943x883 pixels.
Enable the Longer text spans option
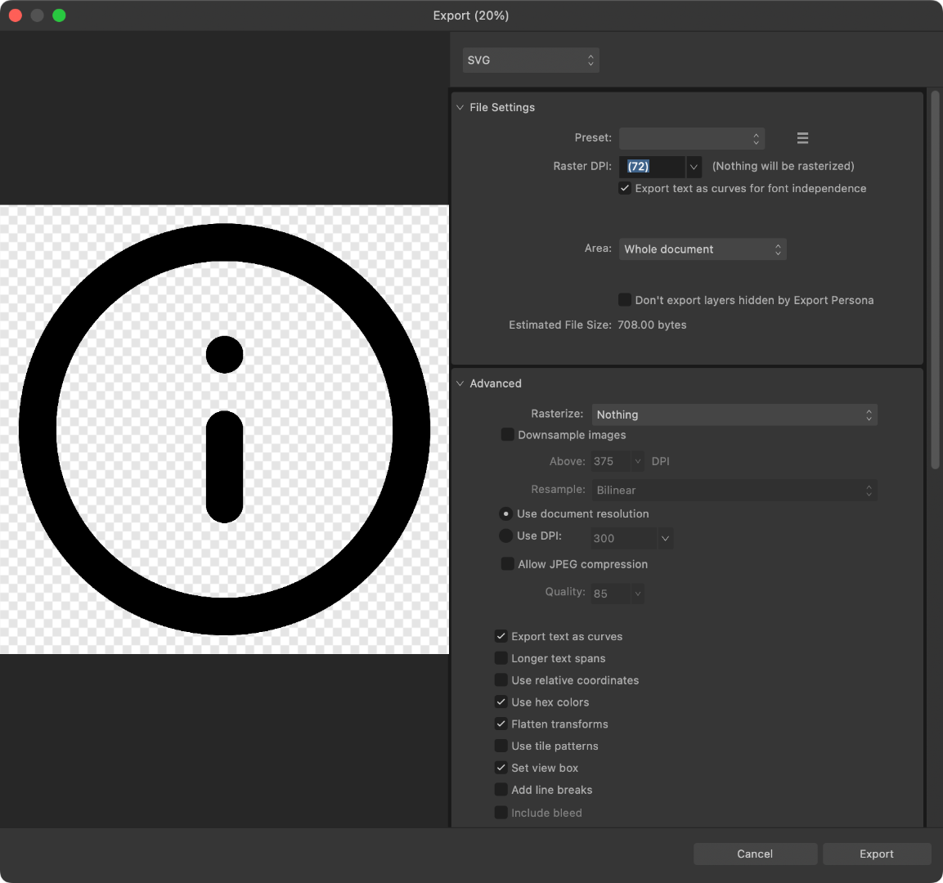tap(501, 658)
